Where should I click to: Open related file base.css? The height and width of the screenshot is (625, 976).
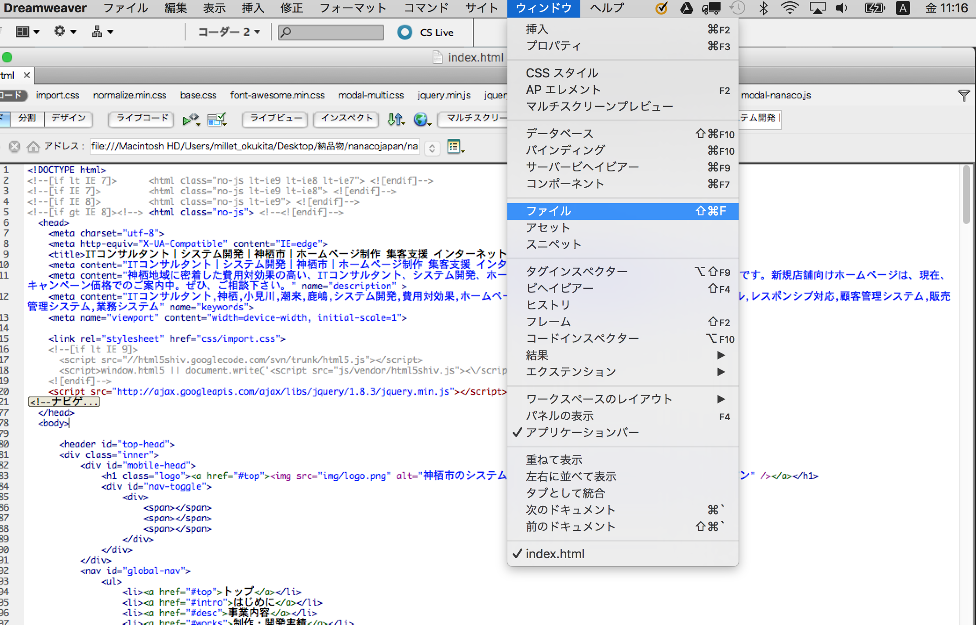198,95
